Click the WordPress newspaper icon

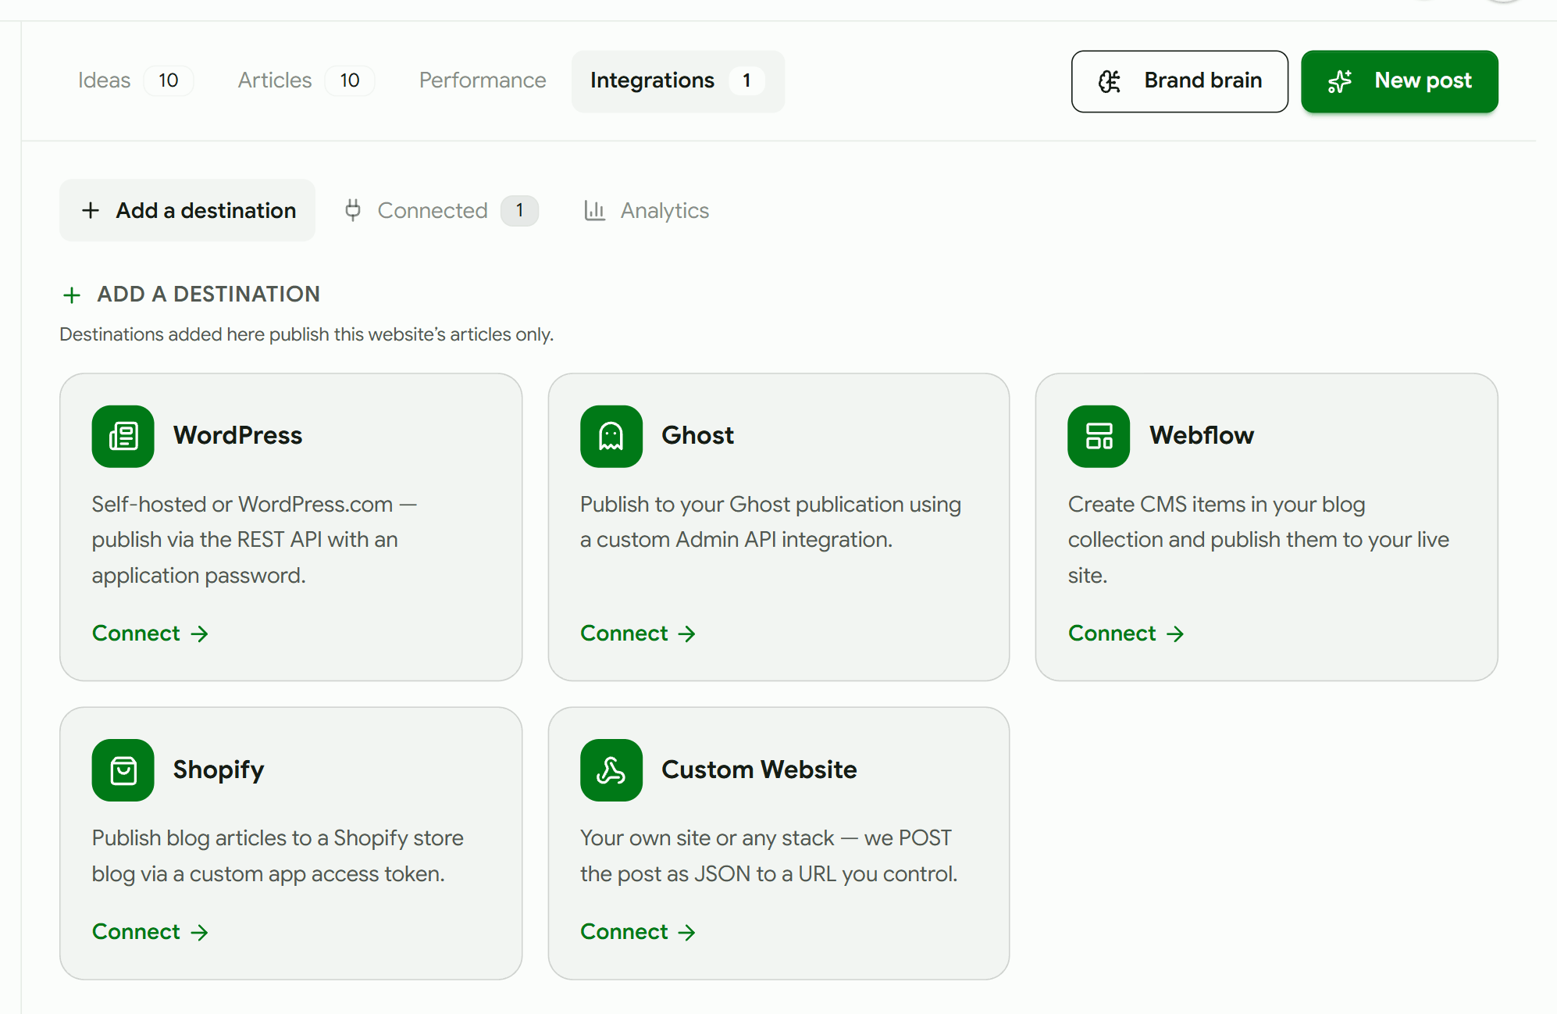[123, 436]
